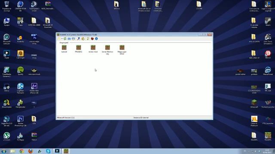This screenshot has width=275, height=154.
Task: Open the MultiMC settings wrench icon
Action: (79, 38)
